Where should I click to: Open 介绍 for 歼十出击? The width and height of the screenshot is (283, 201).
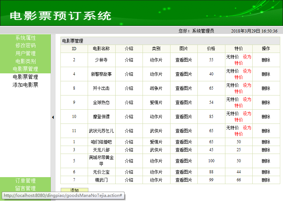click(x=129, y=88)
